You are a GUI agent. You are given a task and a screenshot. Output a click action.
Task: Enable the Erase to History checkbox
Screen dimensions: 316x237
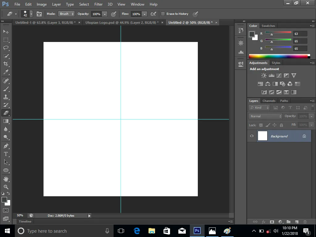tap(163, 14)
